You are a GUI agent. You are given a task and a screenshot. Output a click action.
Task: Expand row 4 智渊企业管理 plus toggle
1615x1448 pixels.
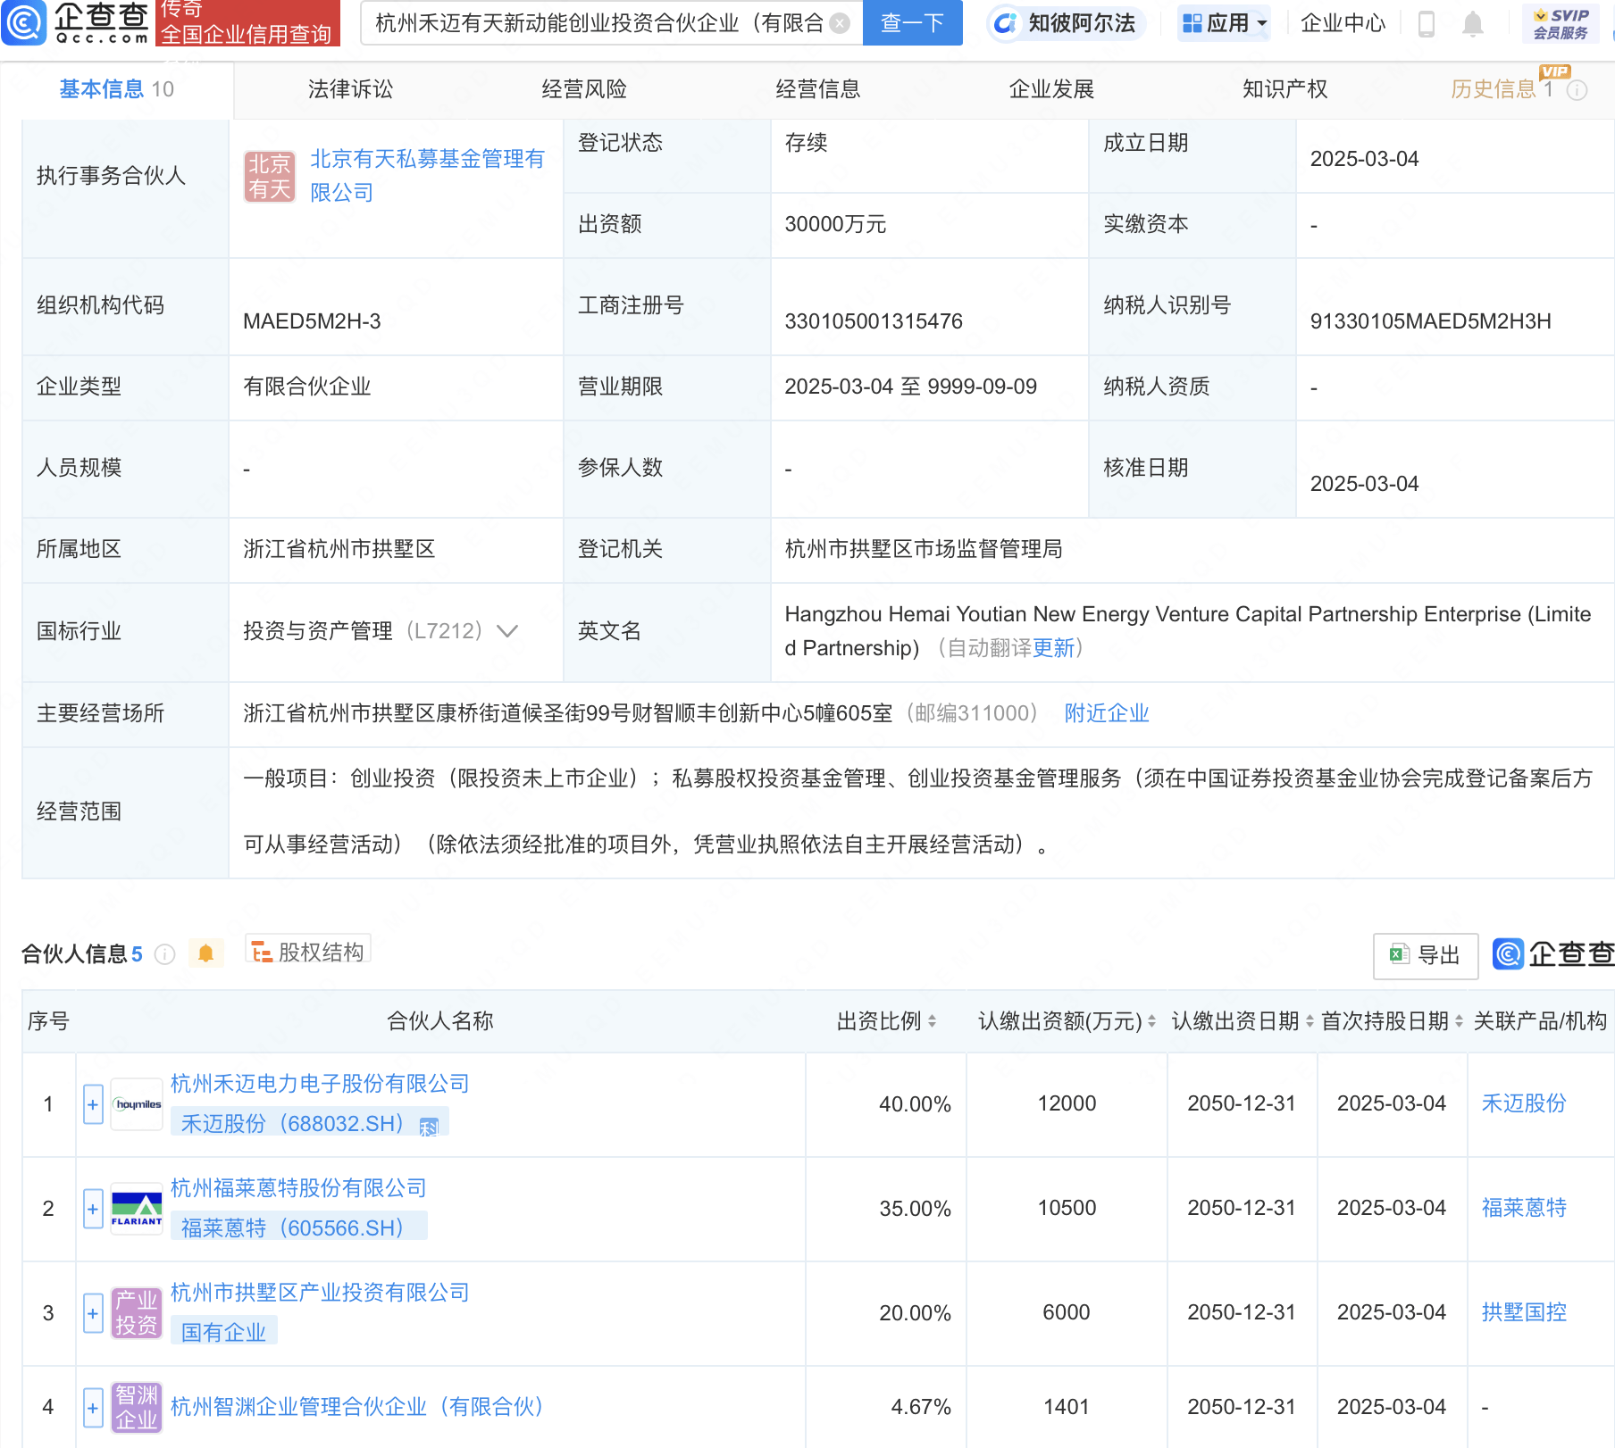click(x=93, y=1408)
